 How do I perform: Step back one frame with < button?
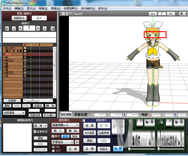pos(21,28)
